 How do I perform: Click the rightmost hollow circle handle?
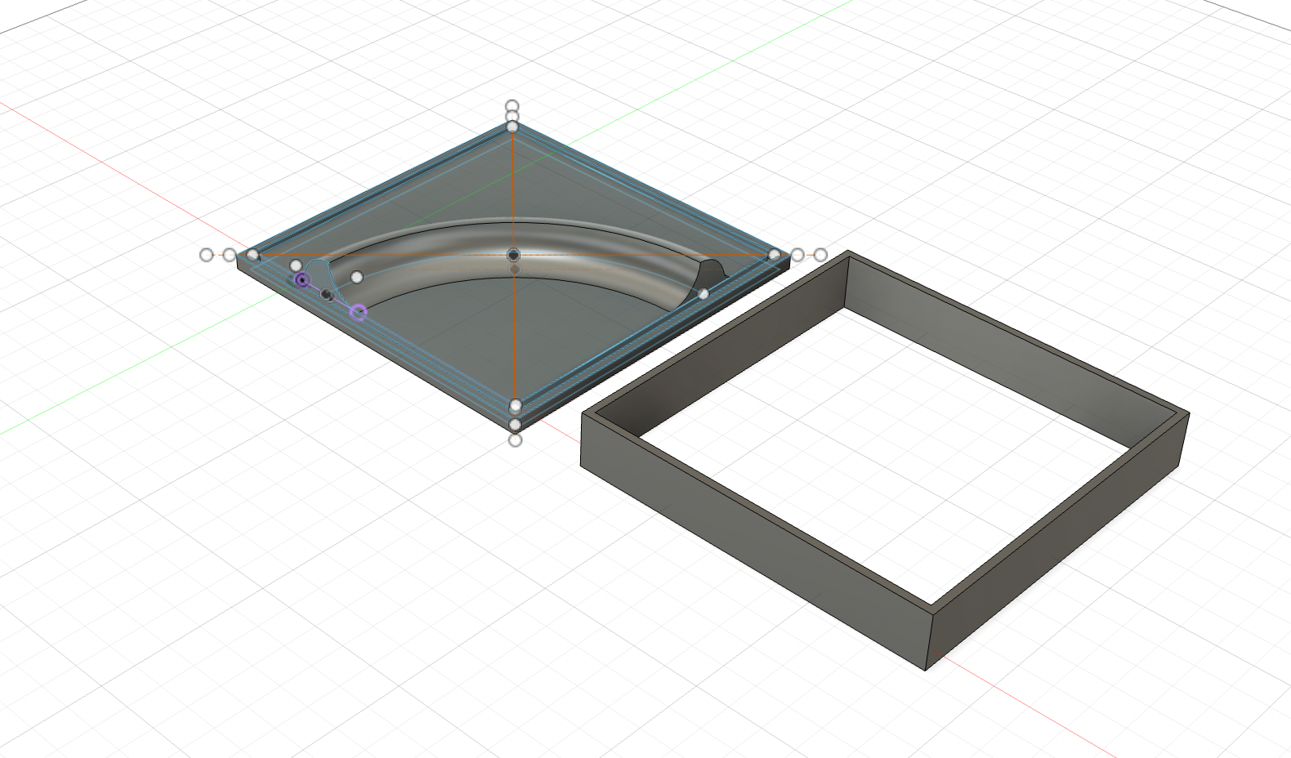(x=820, y=255)
